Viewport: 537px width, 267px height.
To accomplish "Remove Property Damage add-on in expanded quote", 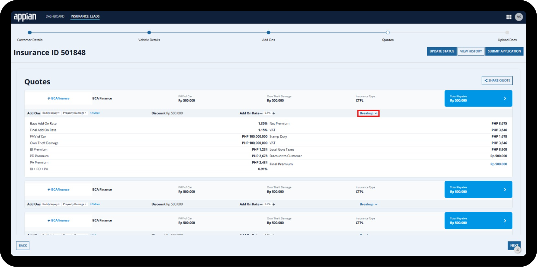I will point(86,113).
